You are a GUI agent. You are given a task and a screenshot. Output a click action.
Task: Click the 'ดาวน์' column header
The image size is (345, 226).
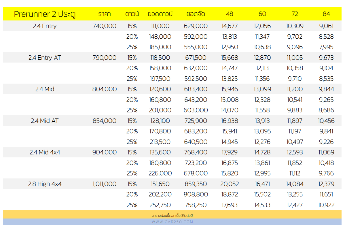pyautogui.click(x=132, y=14)
